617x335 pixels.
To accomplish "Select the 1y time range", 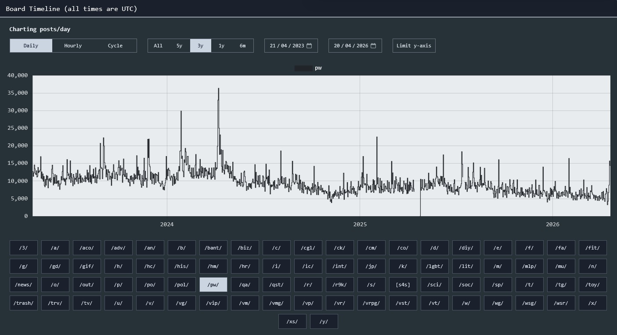I will [x=221, y=46].
